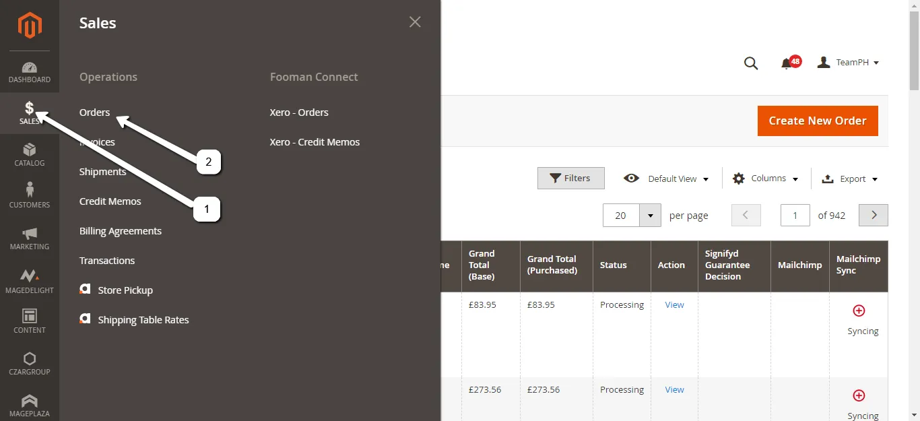Click the per page value field showing 20
This screenshot has height=421, width=920.
pyautogui.click(x=621, y=216)
